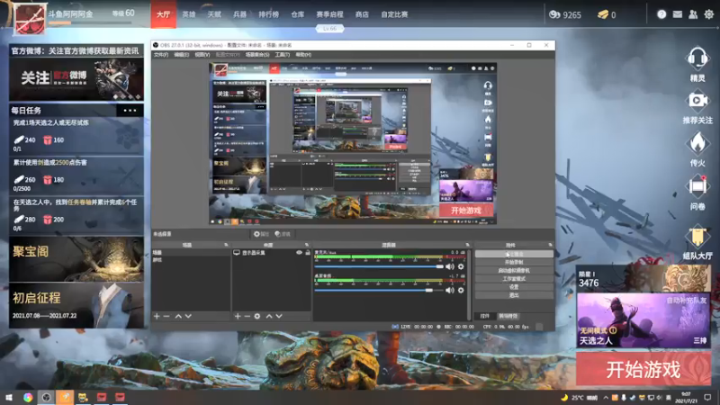Open the 天选之人 game mode card

643,320
